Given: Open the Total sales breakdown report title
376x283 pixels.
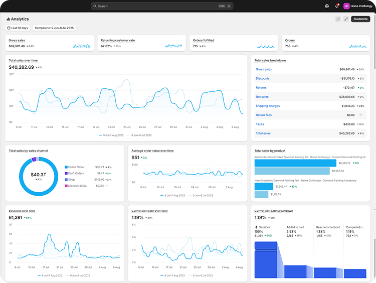Looking at the screenshot, I should coord(270,61).
